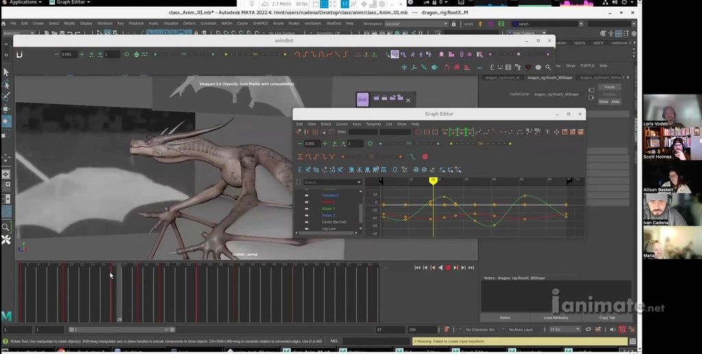Image resolution: width=702 pixels, height=354 pixels.
Task: Select the Maya Select tool arrow
Action: pos(5,72)
